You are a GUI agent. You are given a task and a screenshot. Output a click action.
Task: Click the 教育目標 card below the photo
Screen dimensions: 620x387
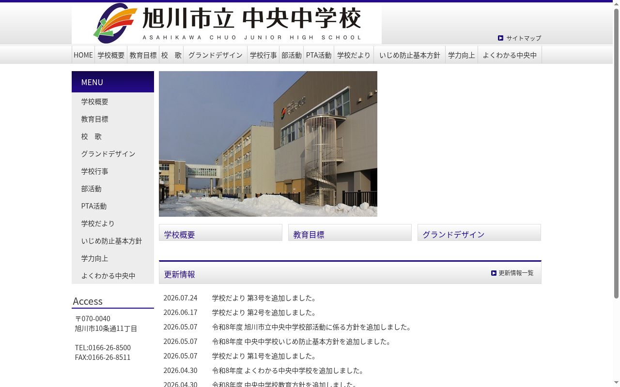click(x=350, y=233)
